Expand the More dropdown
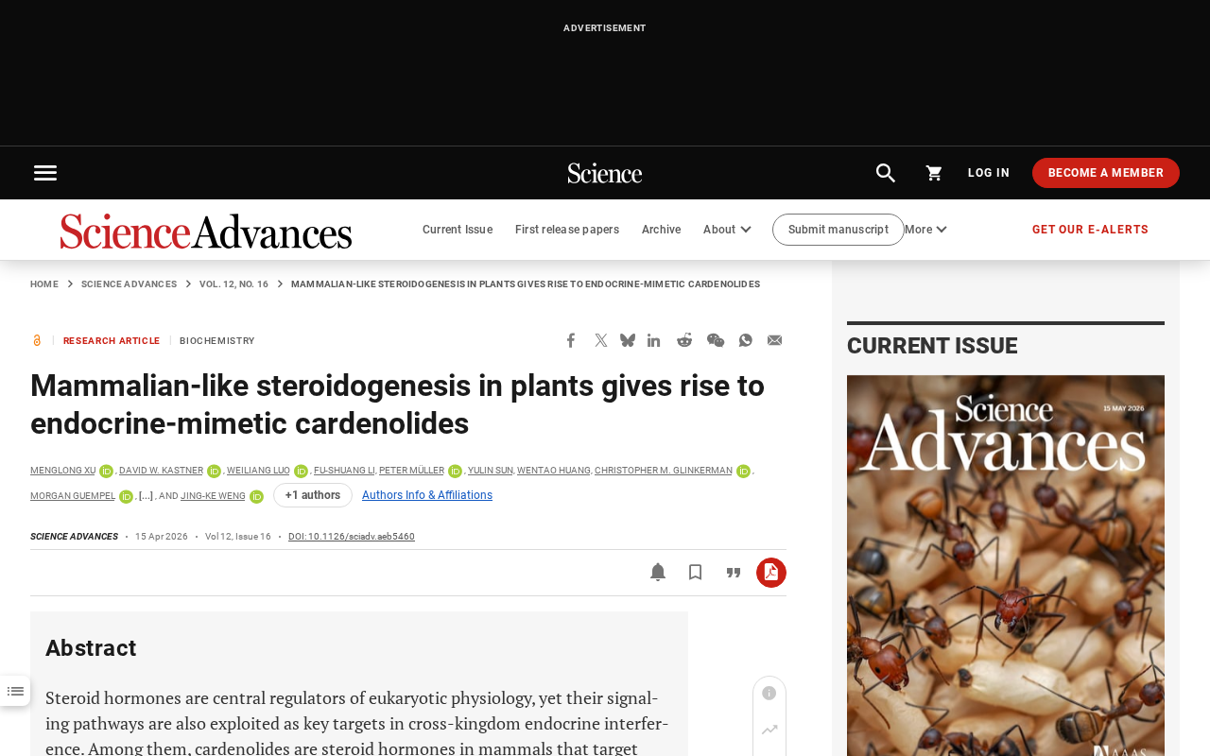Image resolution: width=1210 pixels, height=756 pixels. 925,230
